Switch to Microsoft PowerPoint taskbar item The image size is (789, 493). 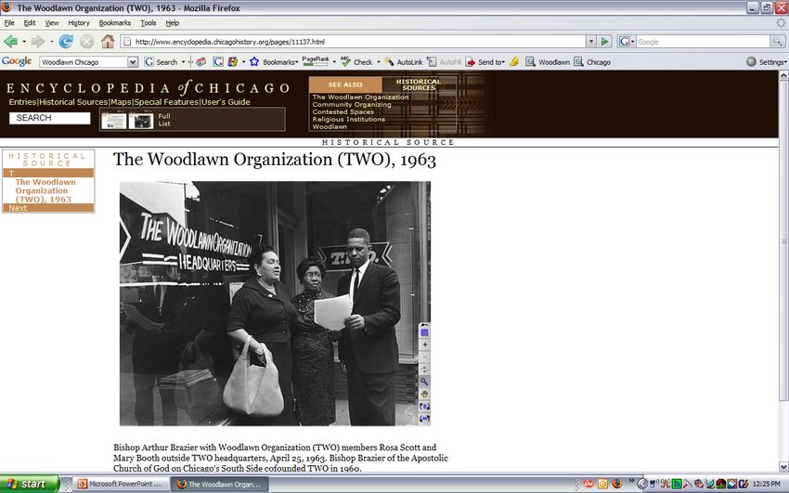tap(120, 484)
